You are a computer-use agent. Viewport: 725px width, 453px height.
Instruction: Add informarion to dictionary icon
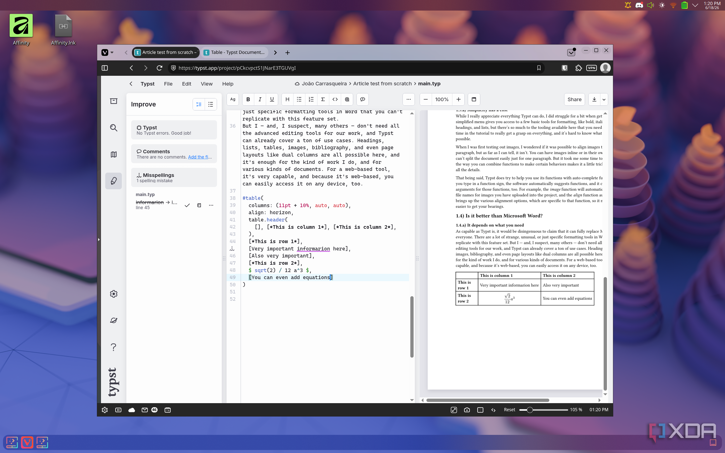pyautogui.click(x=199, y=205)
